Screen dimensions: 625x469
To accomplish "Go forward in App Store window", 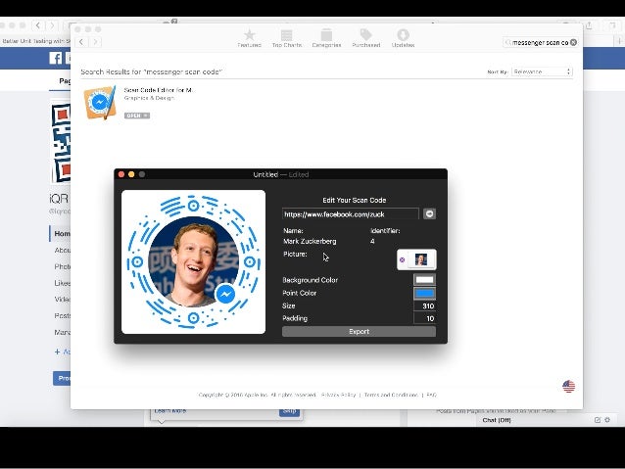I will 95,42.
